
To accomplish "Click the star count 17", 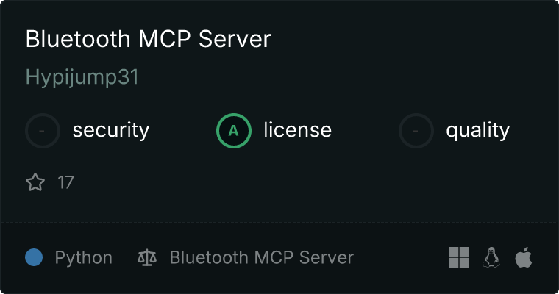I will click(x=65, y=182).
